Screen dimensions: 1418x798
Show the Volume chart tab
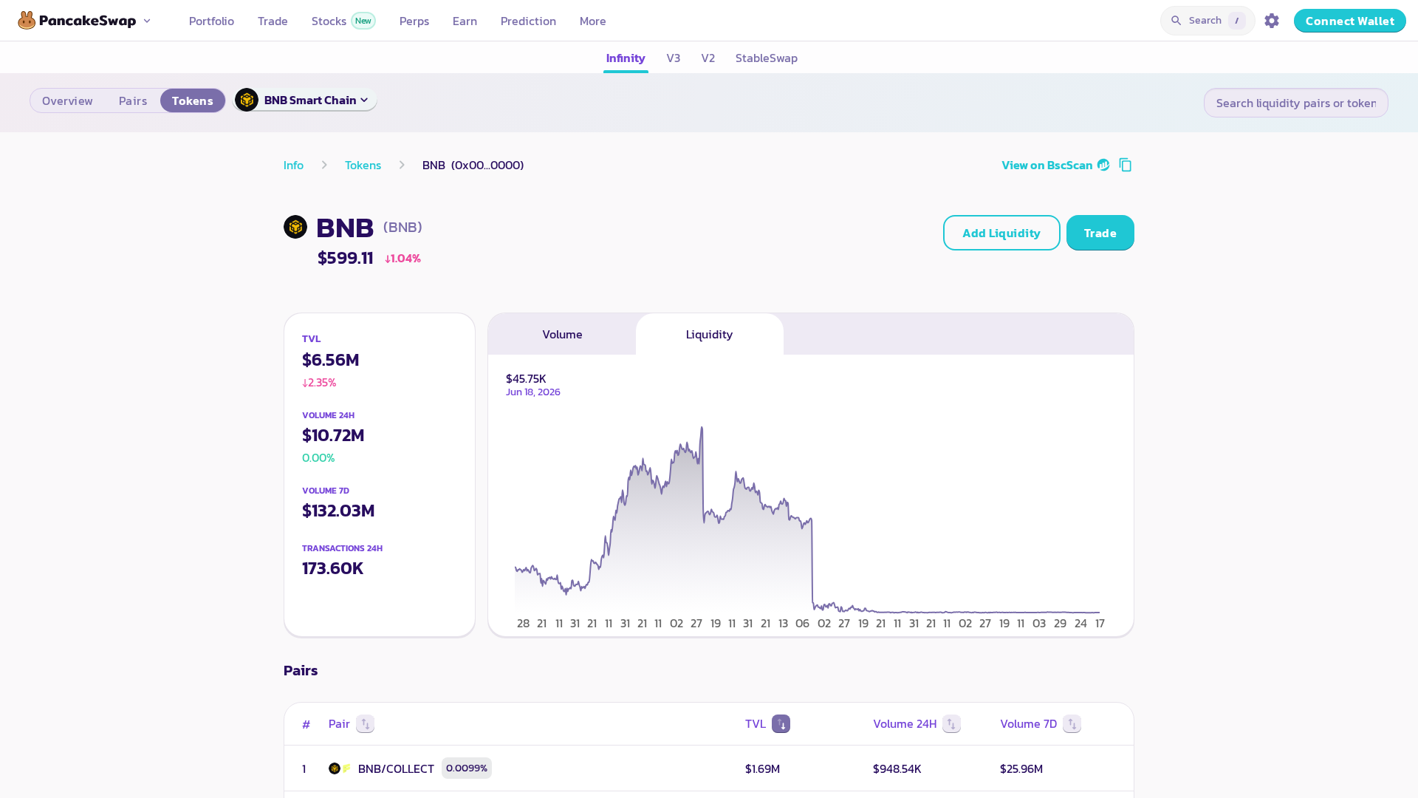pos(562,334)
